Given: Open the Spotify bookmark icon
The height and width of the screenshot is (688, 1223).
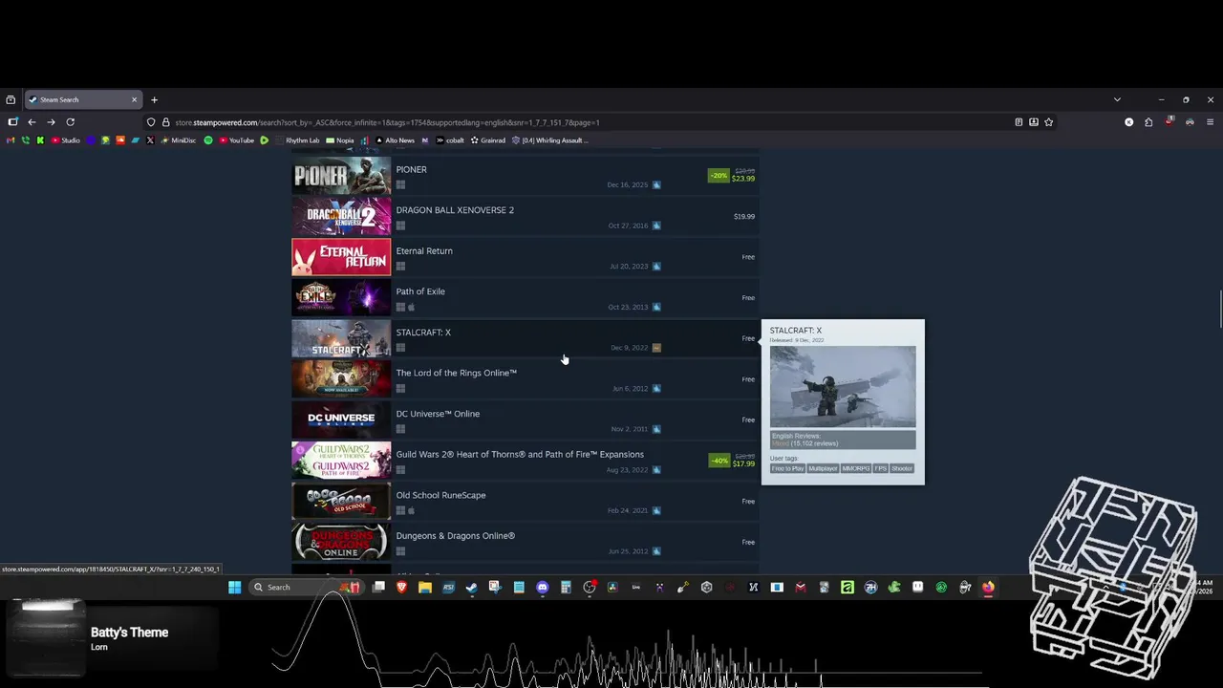Looking at the screenshot, I should pyautogui.click(x=208, y=140).
